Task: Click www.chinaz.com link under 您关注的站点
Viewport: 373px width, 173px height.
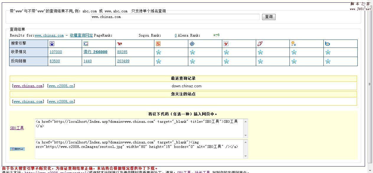Action: [28, 102]
